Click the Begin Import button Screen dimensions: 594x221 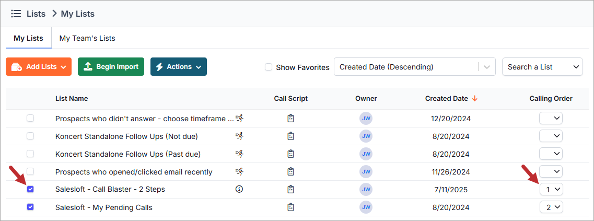[111, 67]
